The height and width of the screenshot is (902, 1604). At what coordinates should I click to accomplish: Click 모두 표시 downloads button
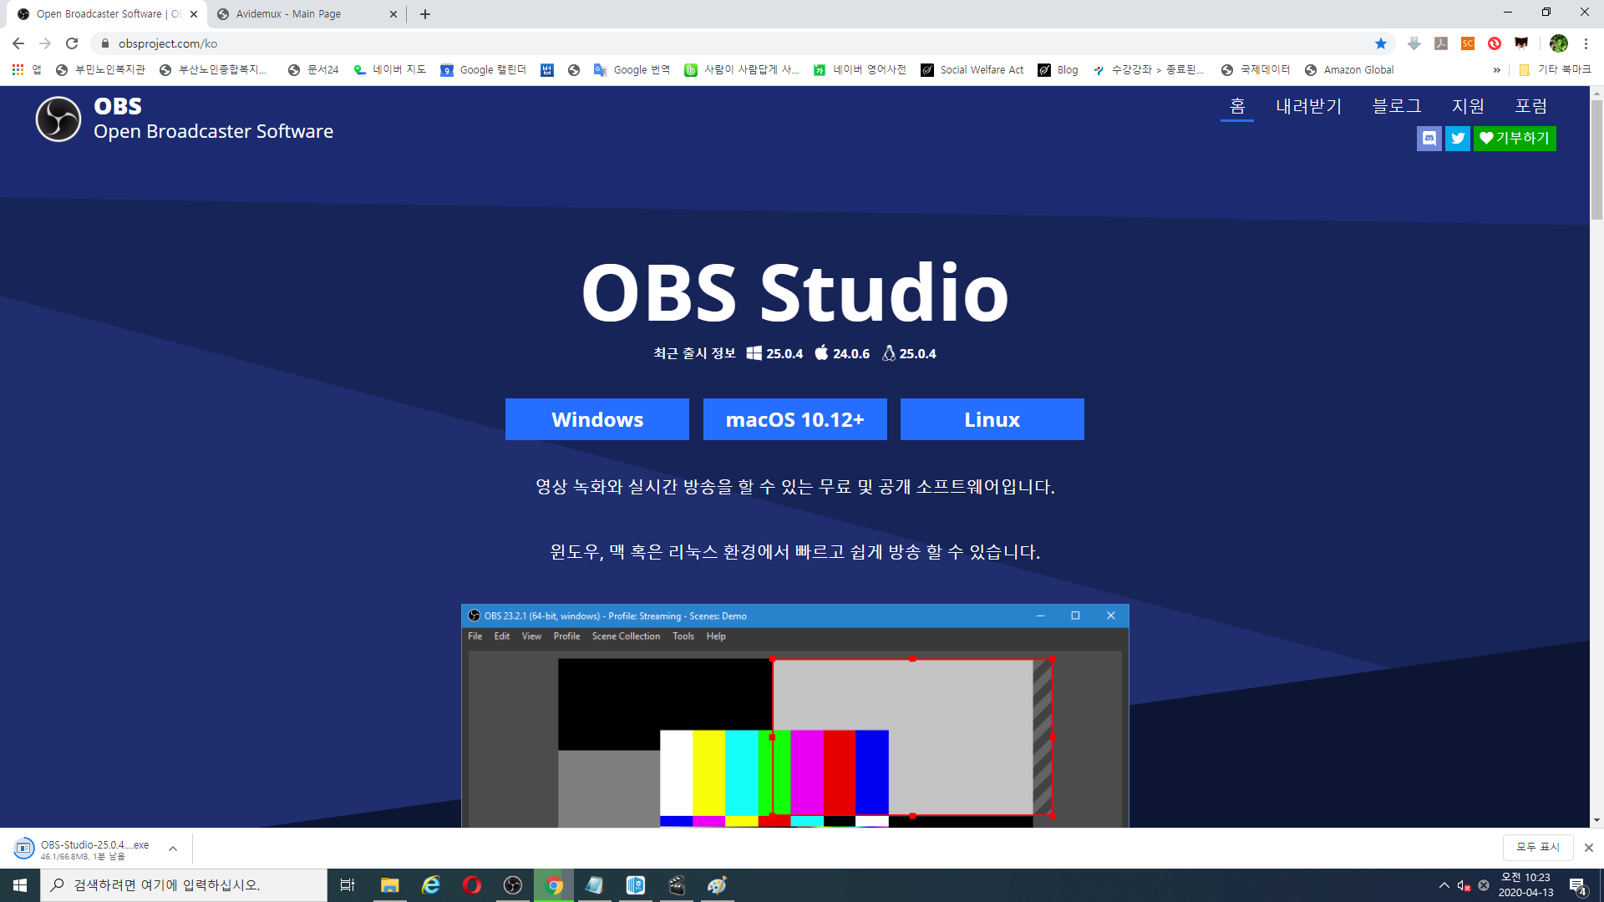[x=1537, y=847]
